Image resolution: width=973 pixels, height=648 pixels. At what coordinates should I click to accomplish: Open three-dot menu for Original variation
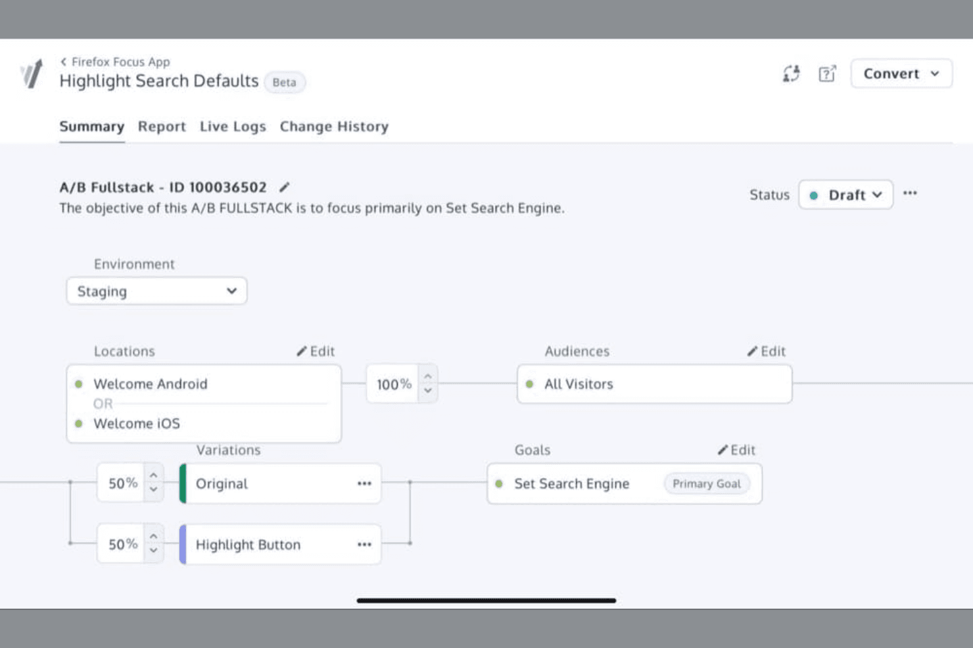364,483
